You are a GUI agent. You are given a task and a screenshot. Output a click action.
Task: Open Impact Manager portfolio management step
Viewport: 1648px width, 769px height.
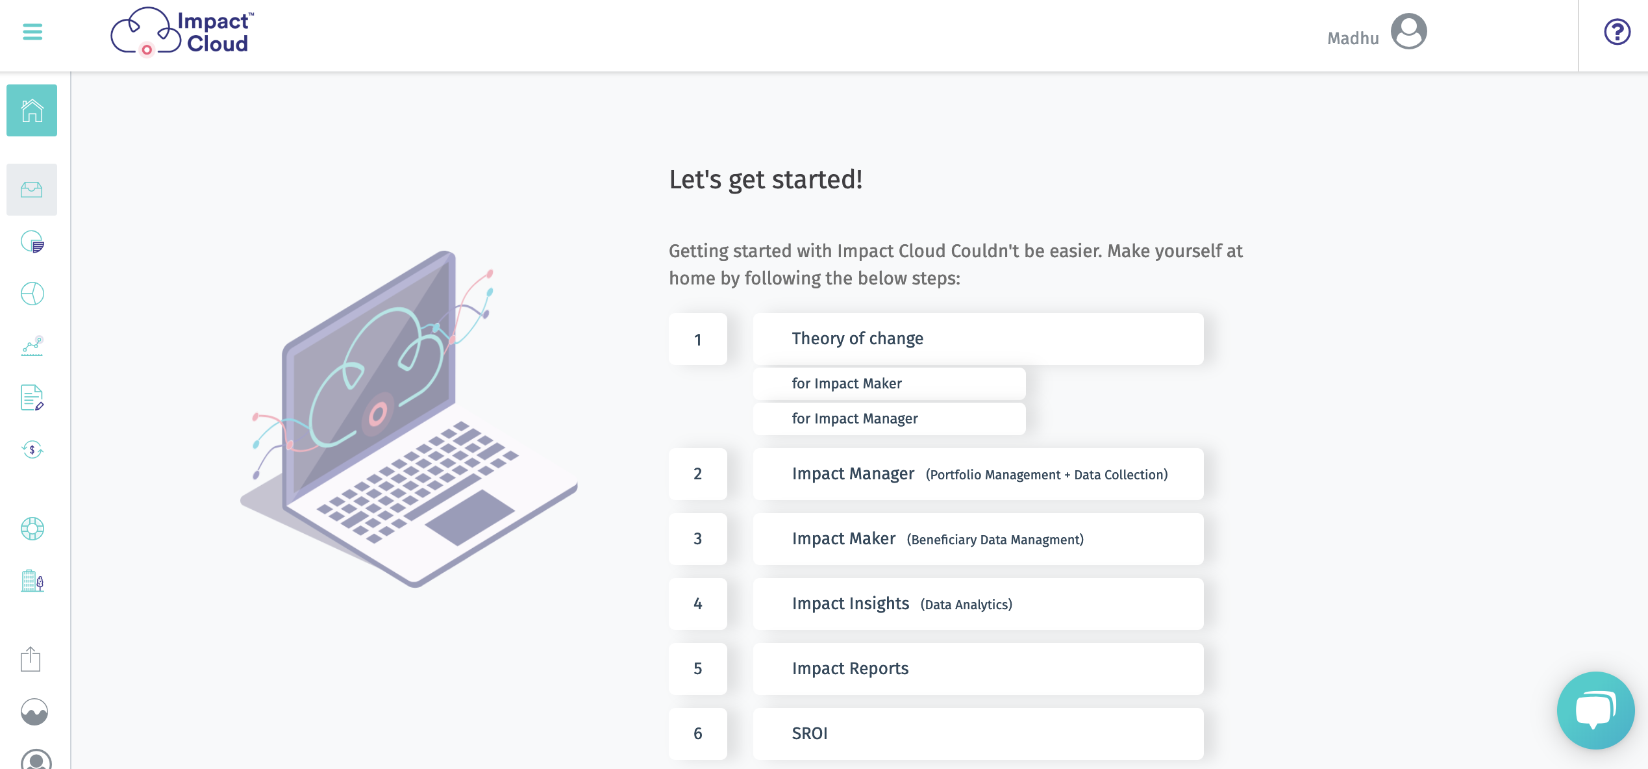pyautogui.click(x=978, y=474)
